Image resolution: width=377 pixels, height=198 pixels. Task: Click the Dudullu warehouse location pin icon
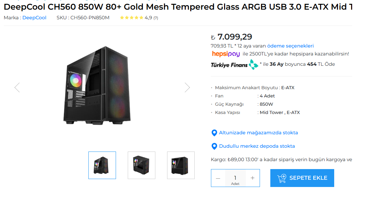[214, 146]
